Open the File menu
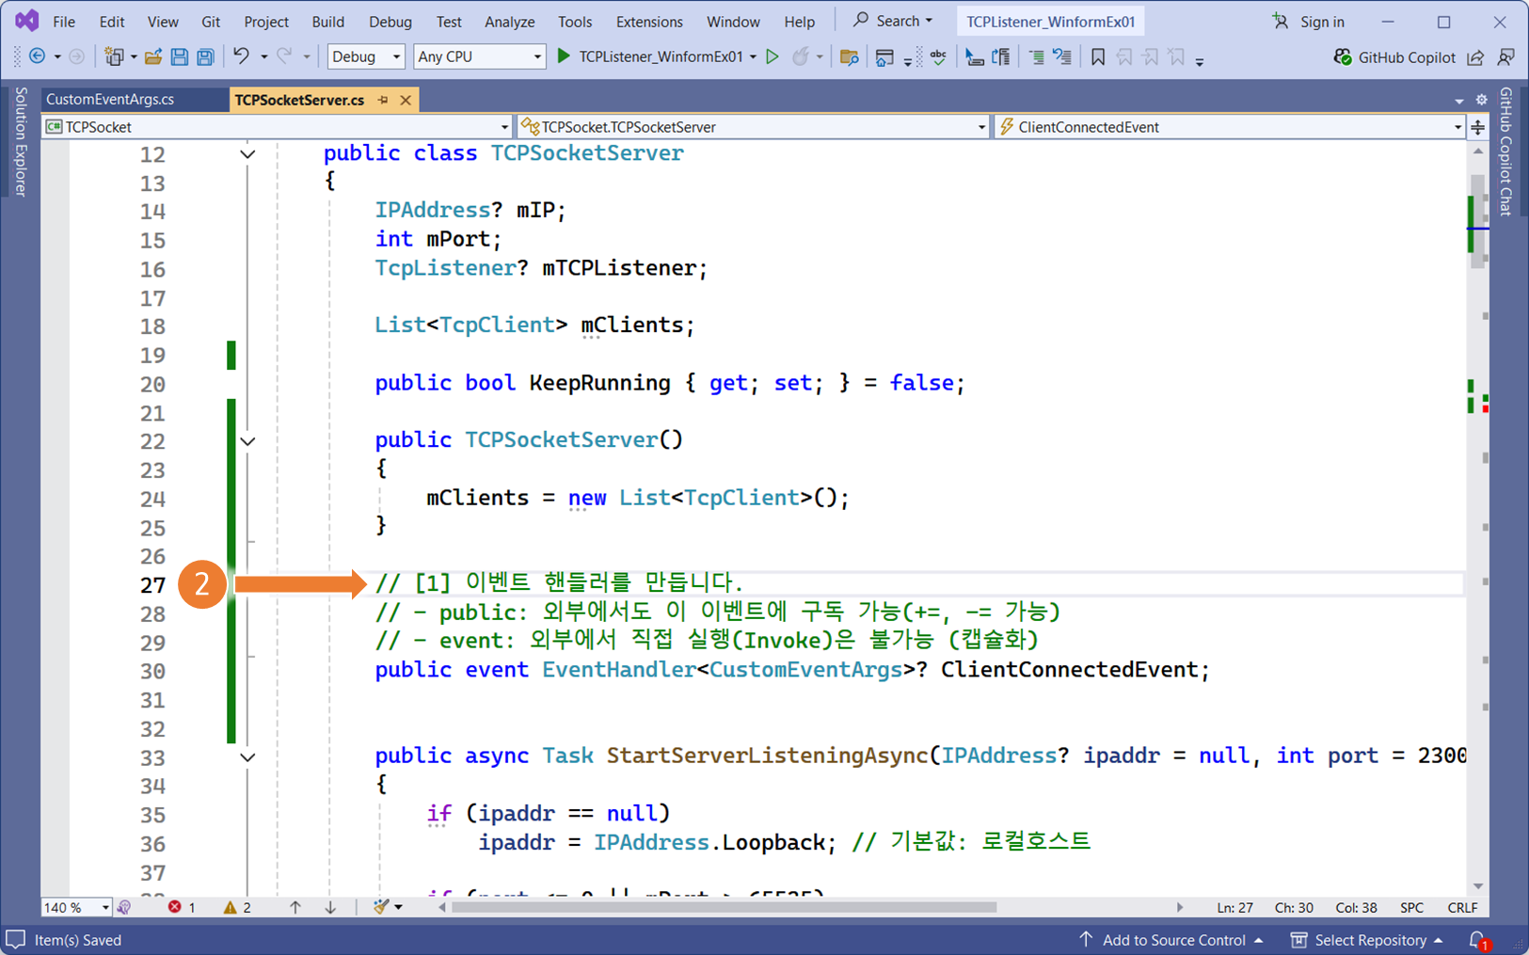Image resolution: width=1529 pixels, height=955 pixels. click(x=64, y=22)
